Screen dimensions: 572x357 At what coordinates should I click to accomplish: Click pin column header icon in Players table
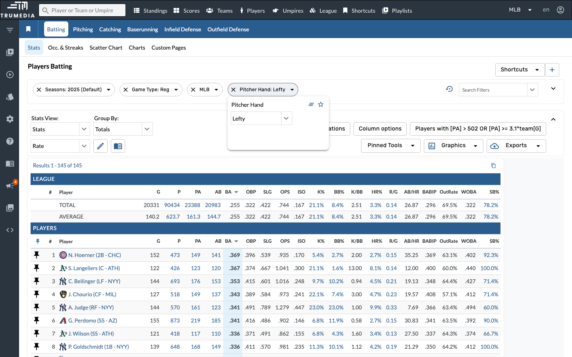point(38,241)
